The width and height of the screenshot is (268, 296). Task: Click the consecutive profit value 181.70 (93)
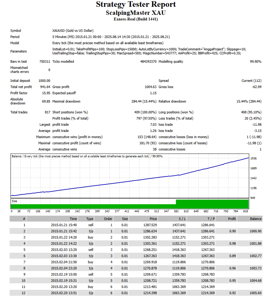[148, 143]
